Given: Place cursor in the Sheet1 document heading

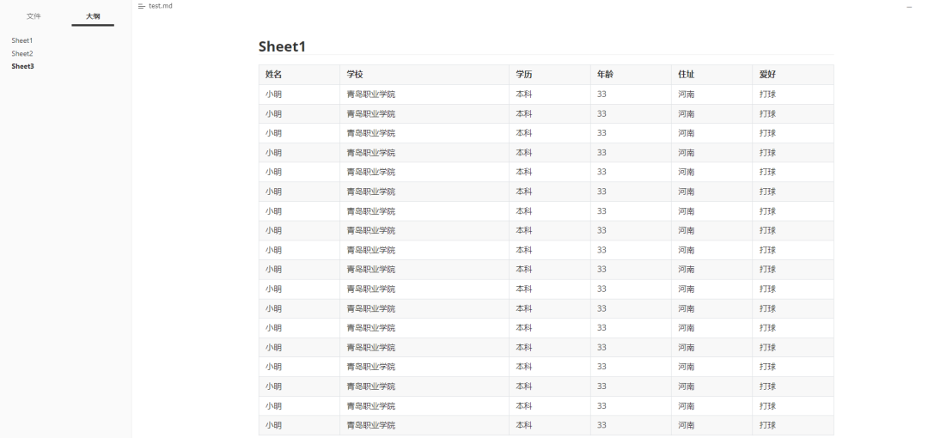Looking at the screenshot, I should (x=282, y=46).
